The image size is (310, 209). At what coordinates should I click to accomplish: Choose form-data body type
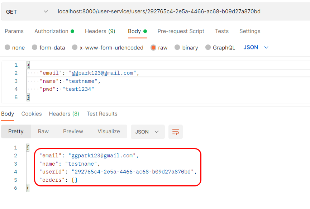[48, 47]
